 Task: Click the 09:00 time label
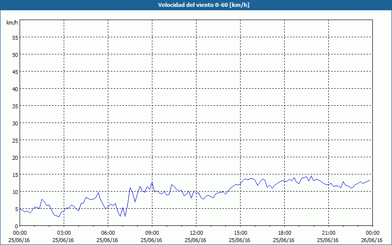coord(152,233)
